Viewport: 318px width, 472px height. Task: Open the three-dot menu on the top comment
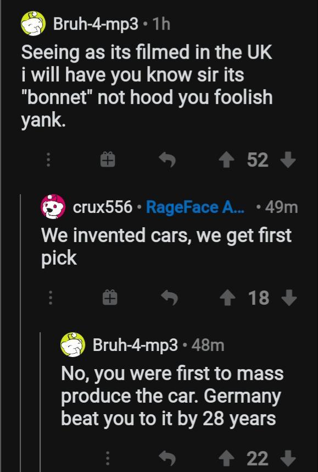48,160
